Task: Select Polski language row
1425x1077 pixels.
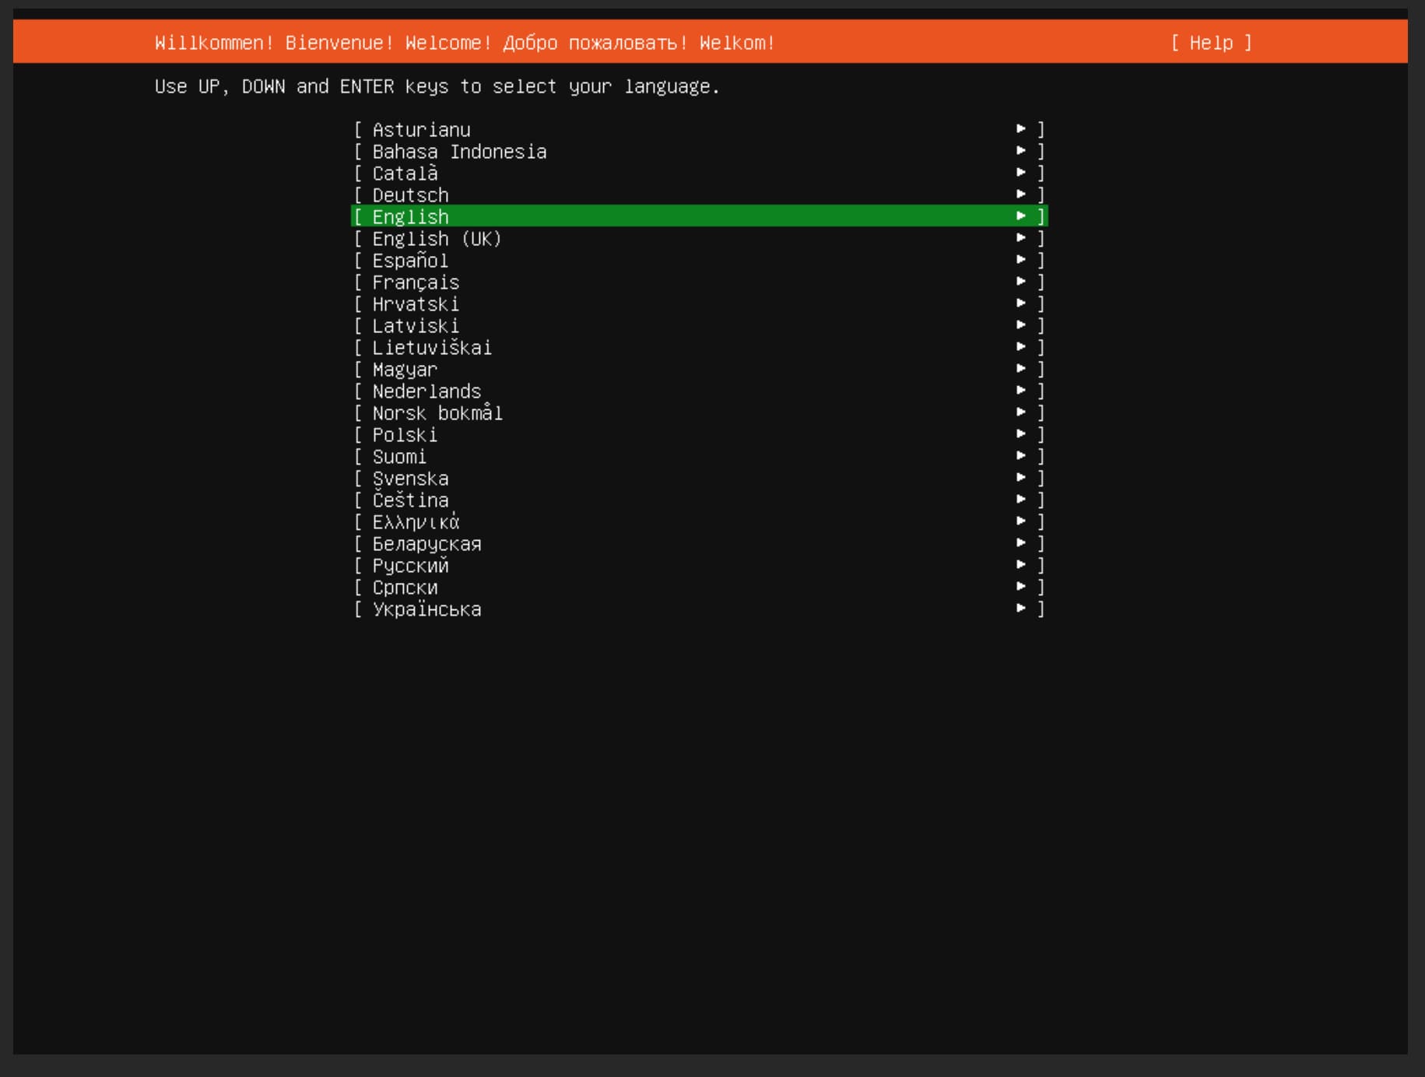Action: click(x=699, y=434)
